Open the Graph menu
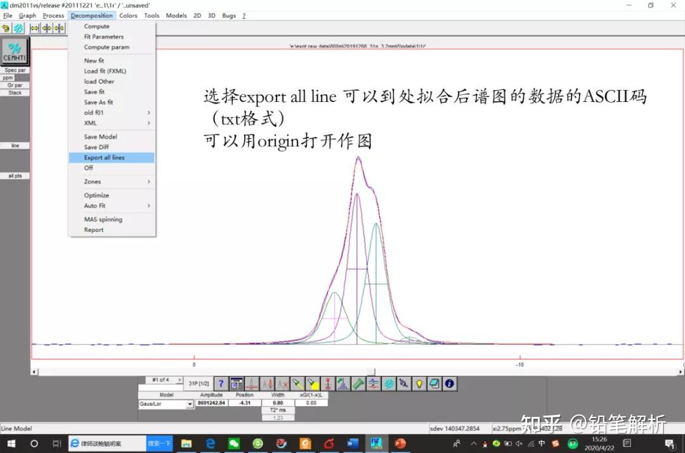 27,15
